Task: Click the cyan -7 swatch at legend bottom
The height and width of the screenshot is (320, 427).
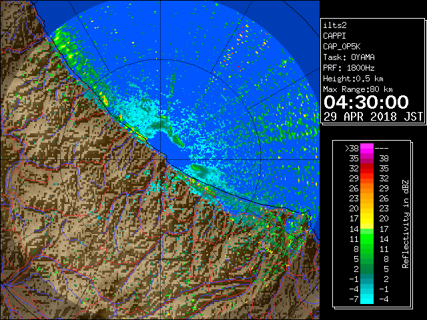Action: coord(367,299)
